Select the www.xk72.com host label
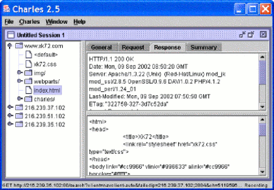 pyautogui.click(x=44, y=46)
